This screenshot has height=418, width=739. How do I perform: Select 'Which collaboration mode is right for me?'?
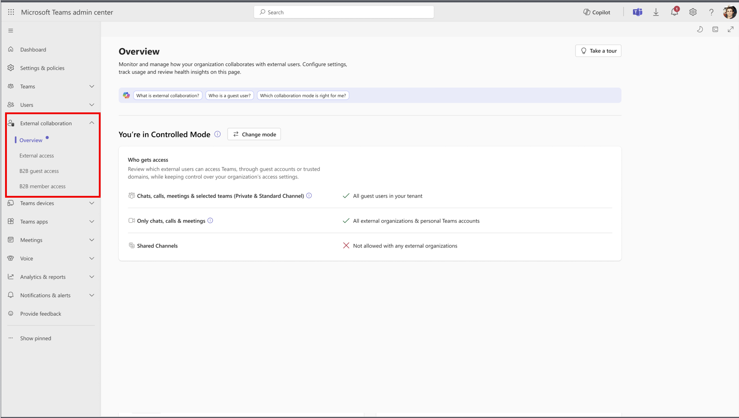pos(303,95)
